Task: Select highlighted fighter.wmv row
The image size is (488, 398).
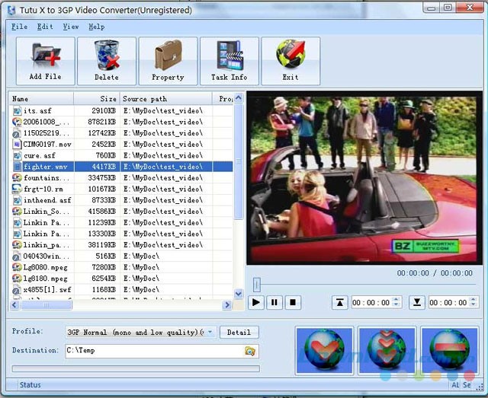Action: (x=122, y=167)
